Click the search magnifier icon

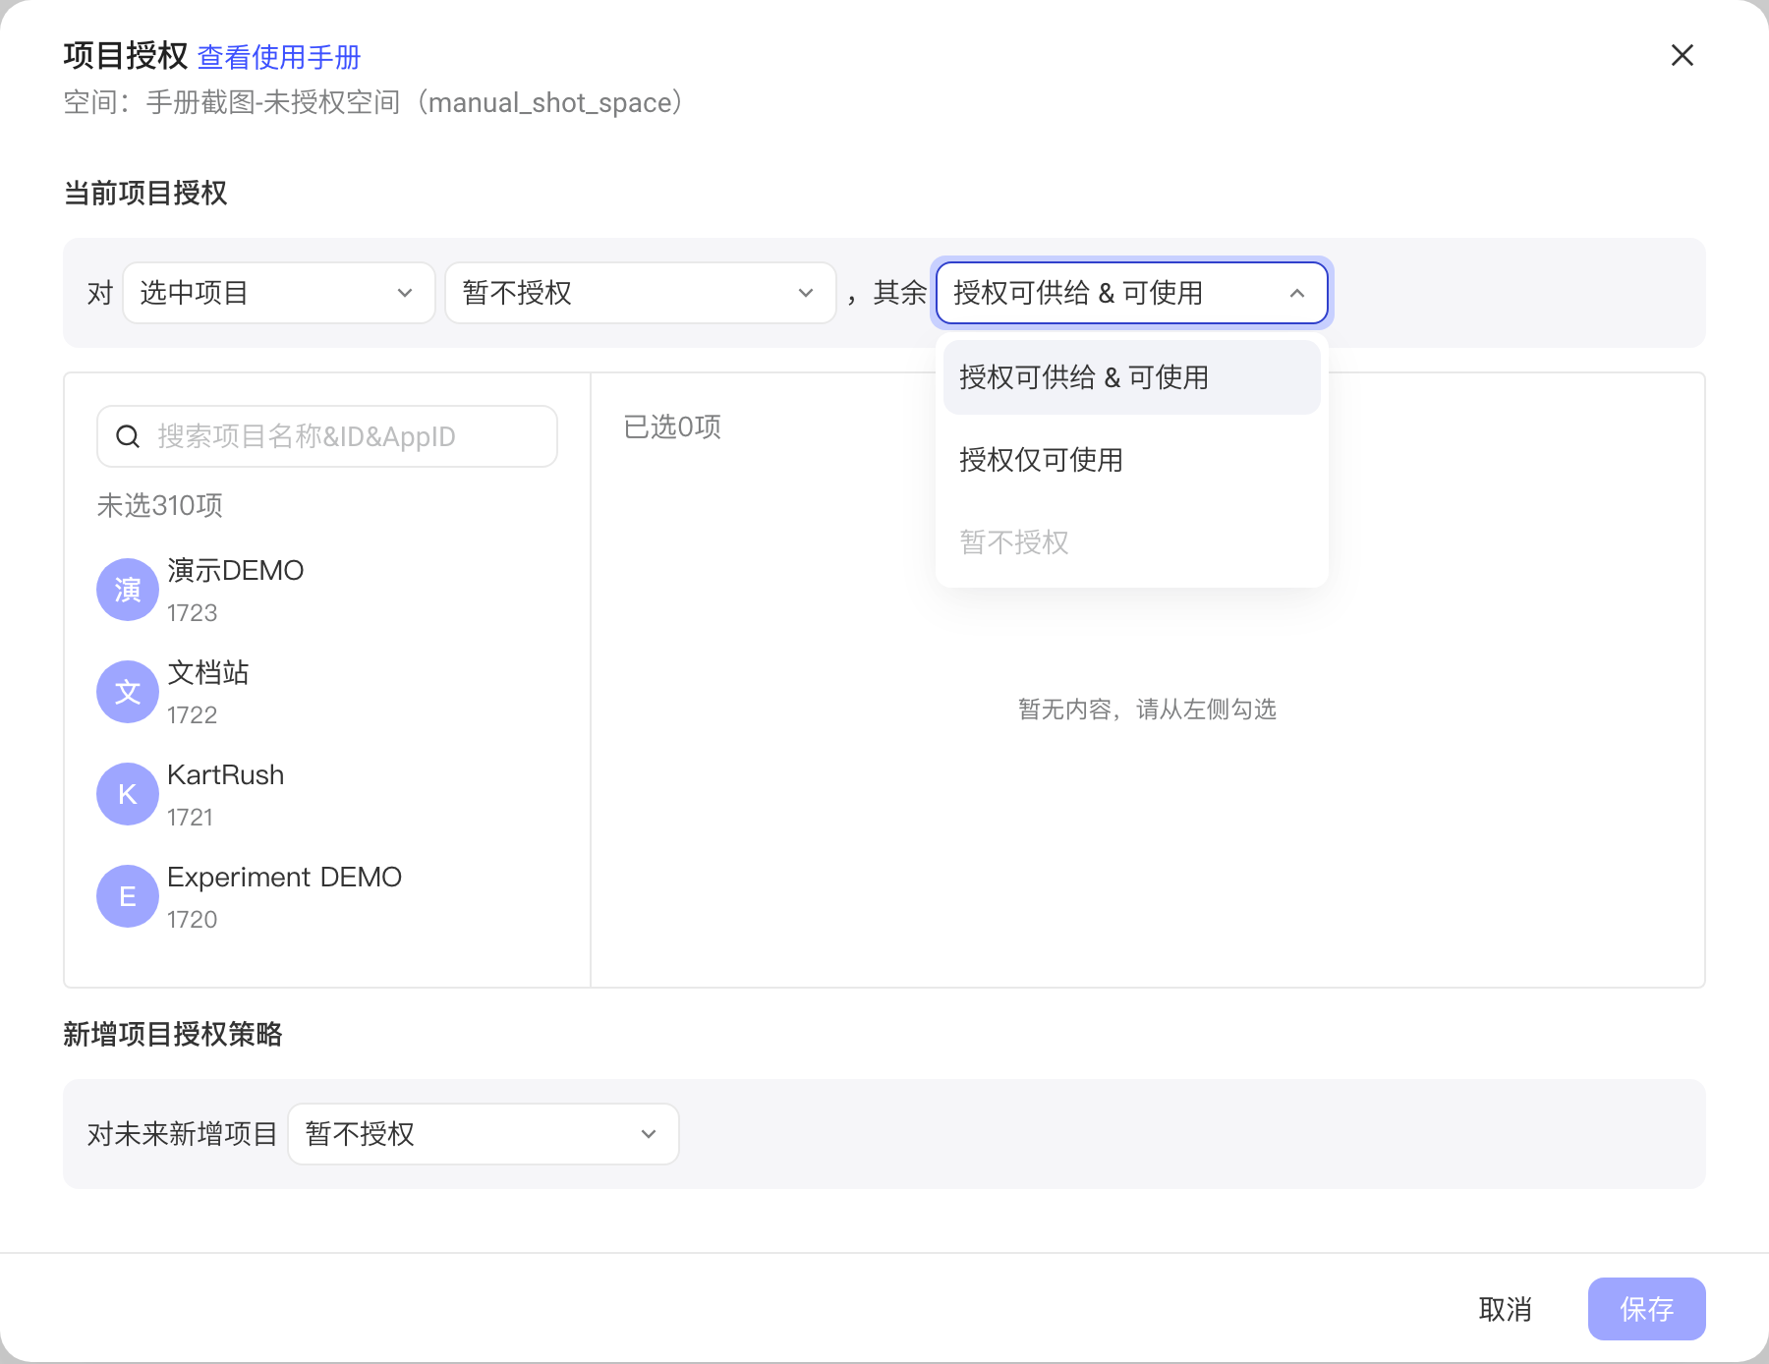(129, 436)
